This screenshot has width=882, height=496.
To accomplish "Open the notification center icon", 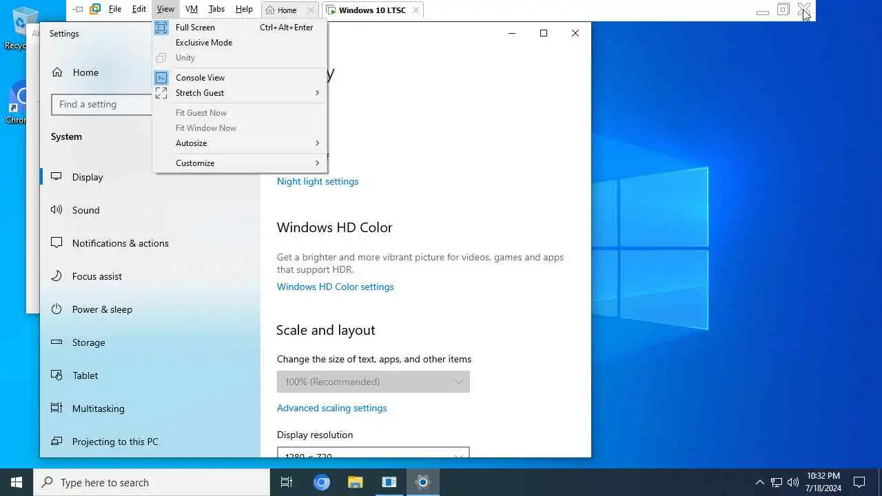I will [x=859, y=482].
